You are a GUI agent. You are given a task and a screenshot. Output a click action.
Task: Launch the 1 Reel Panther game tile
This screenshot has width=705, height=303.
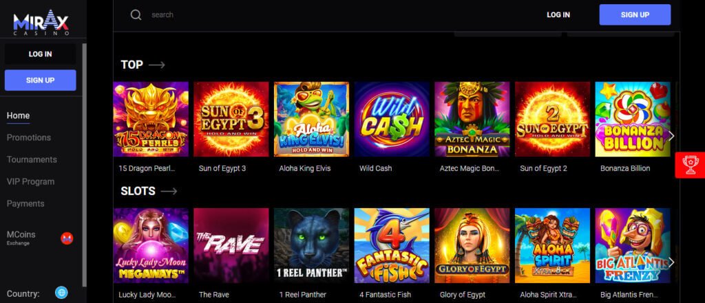click(x=312, y=245)
